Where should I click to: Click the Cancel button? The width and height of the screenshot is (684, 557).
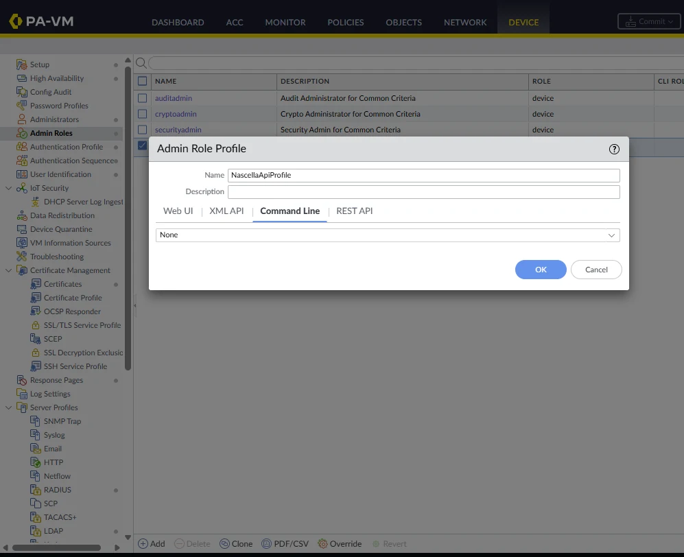[596, 270]
